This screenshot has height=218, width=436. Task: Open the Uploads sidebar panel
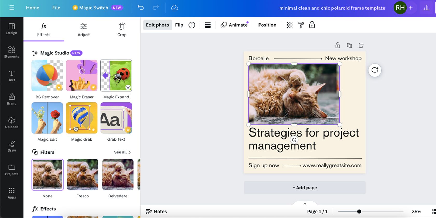pyautogui.click(x=12, y=123)
